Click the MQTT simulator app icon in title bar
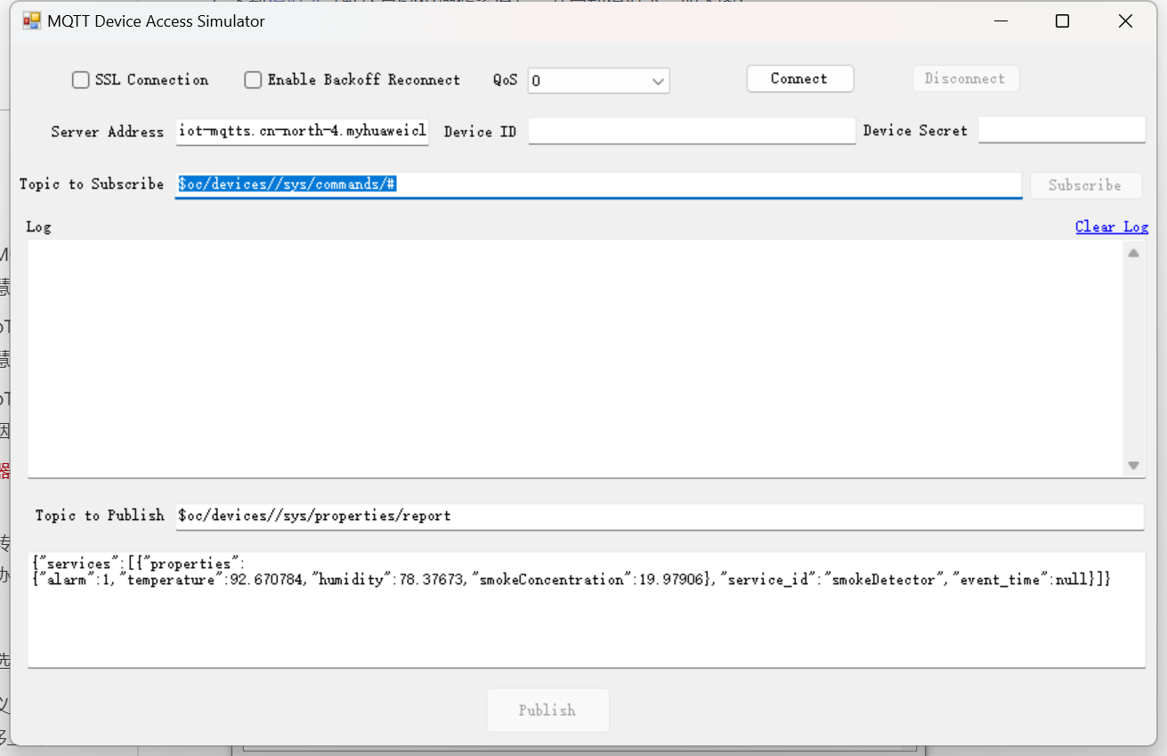Viewport: 1167px width, 756px height. coord(32,21)
